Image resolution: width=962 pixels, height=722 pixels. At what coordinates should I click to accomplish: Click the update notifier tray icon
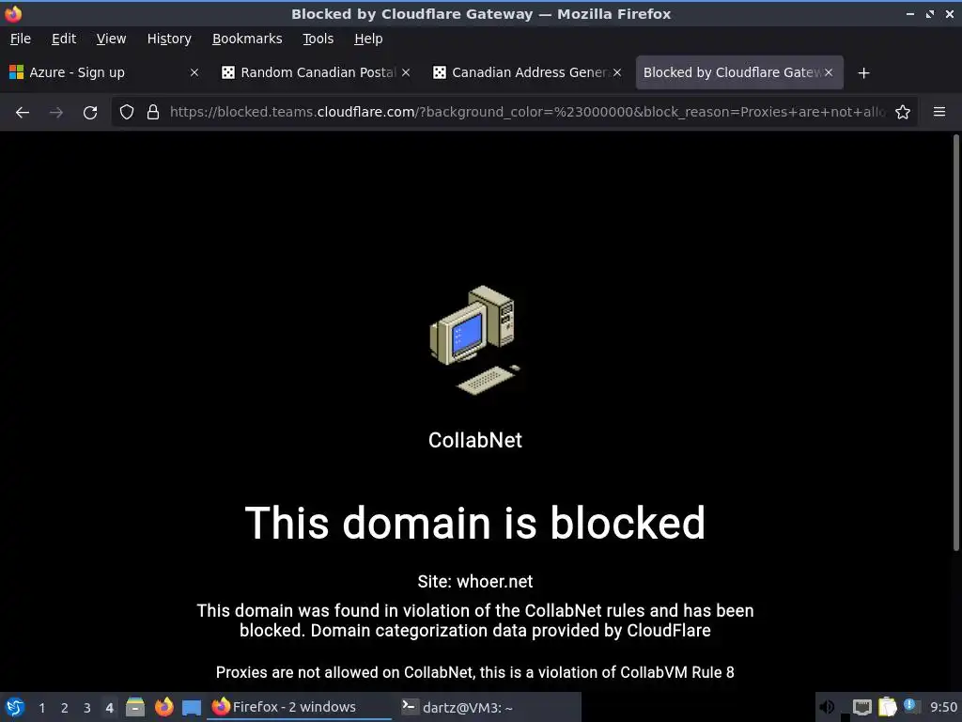911,706
